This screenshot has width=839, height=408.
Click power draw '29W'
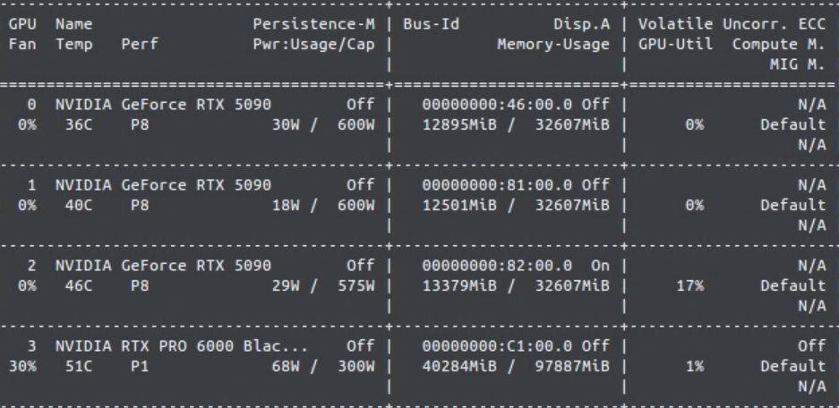(x=286, y=285)
